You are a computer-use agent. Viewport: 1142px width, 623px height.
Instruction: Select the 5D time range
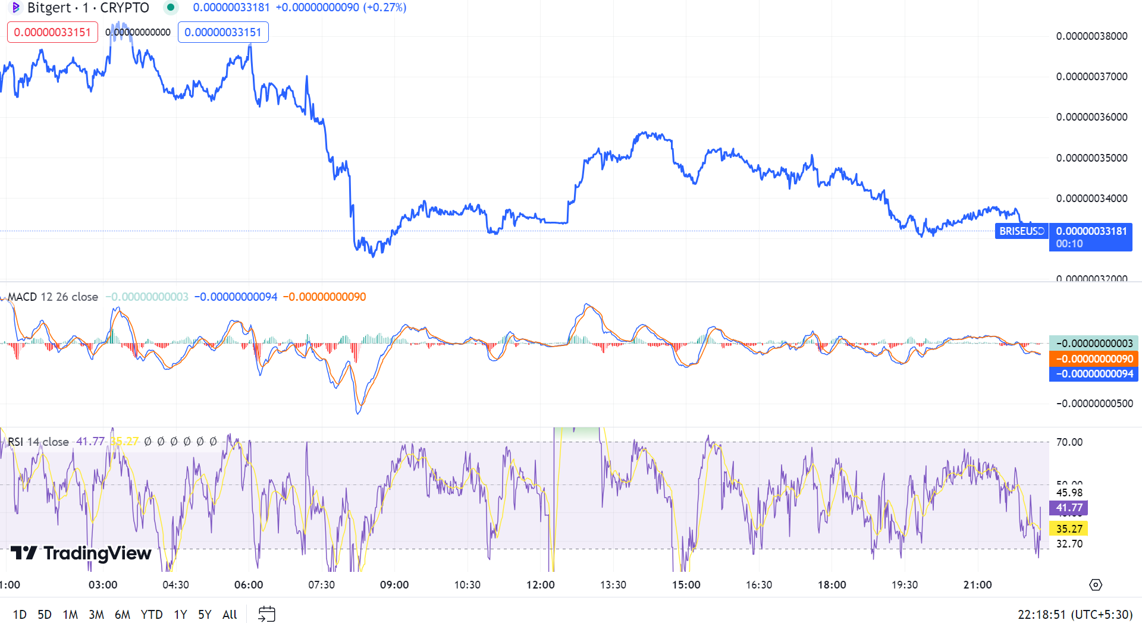click(x=45, y=615)
